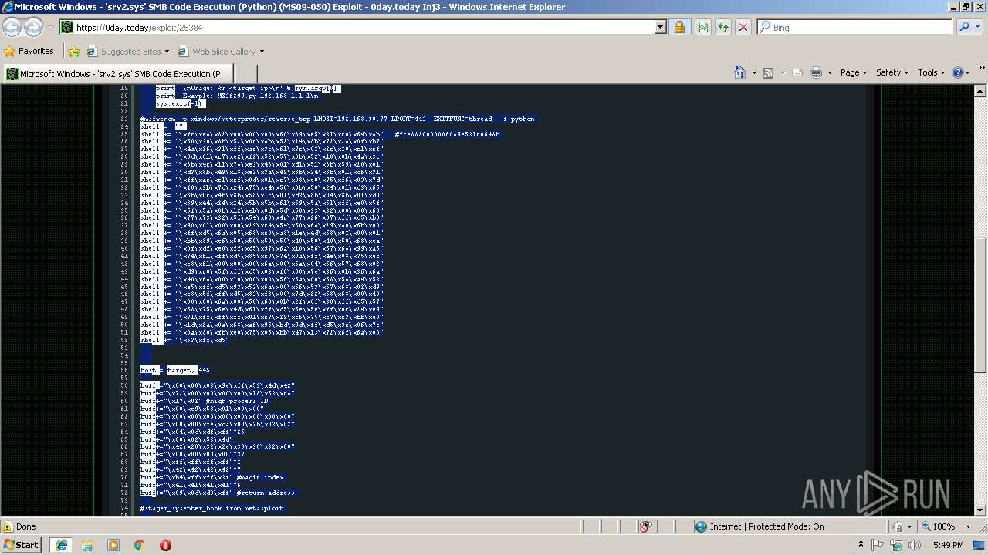Go forward to the next page
The height and width of the screenshot is (555, 988).
tap(33, 28)
